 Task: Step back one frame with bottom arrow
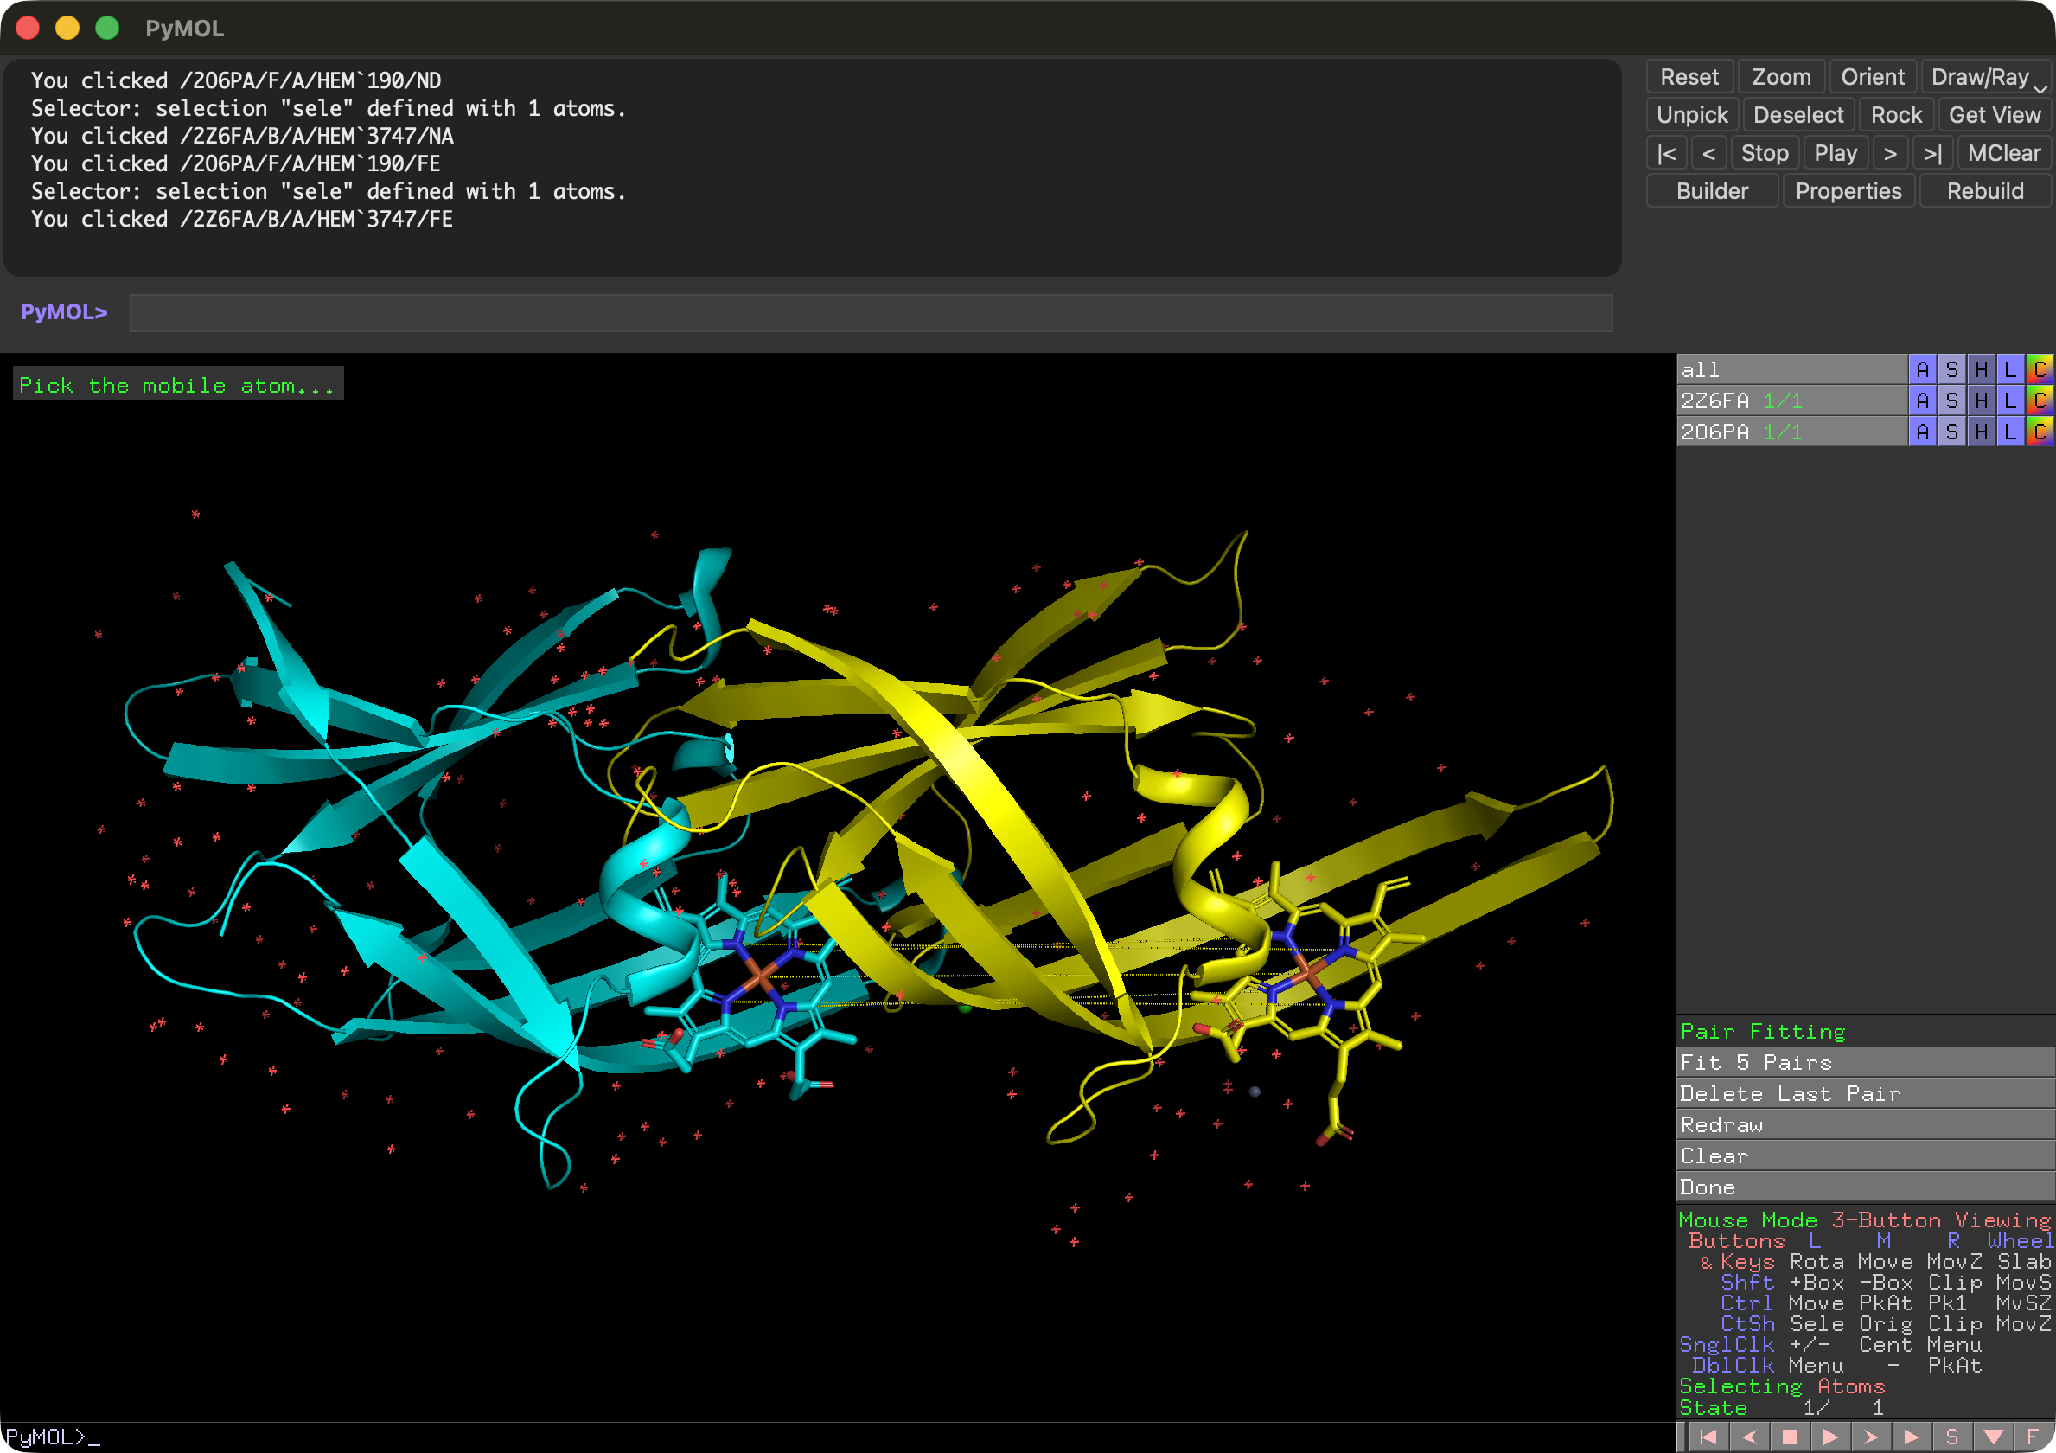point(1749,1437)
